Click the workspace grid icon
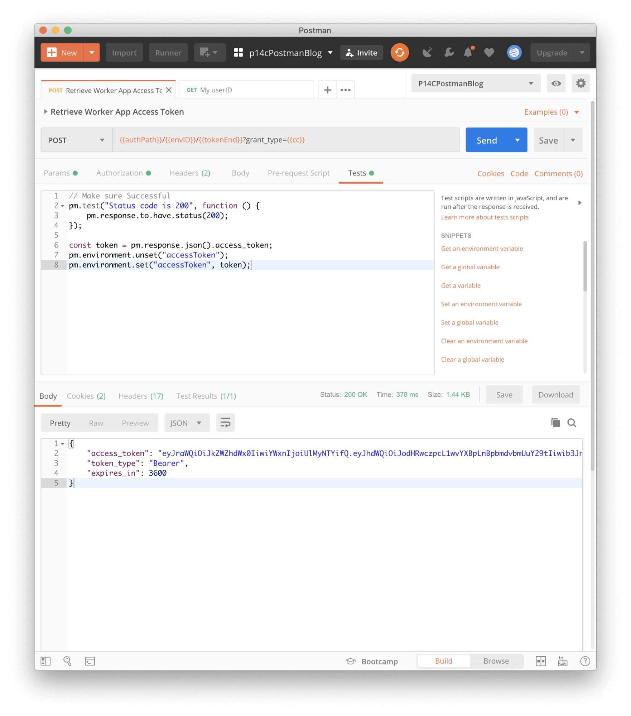The height and width of the screenshot is (716, 631). (x=239, y=53)
